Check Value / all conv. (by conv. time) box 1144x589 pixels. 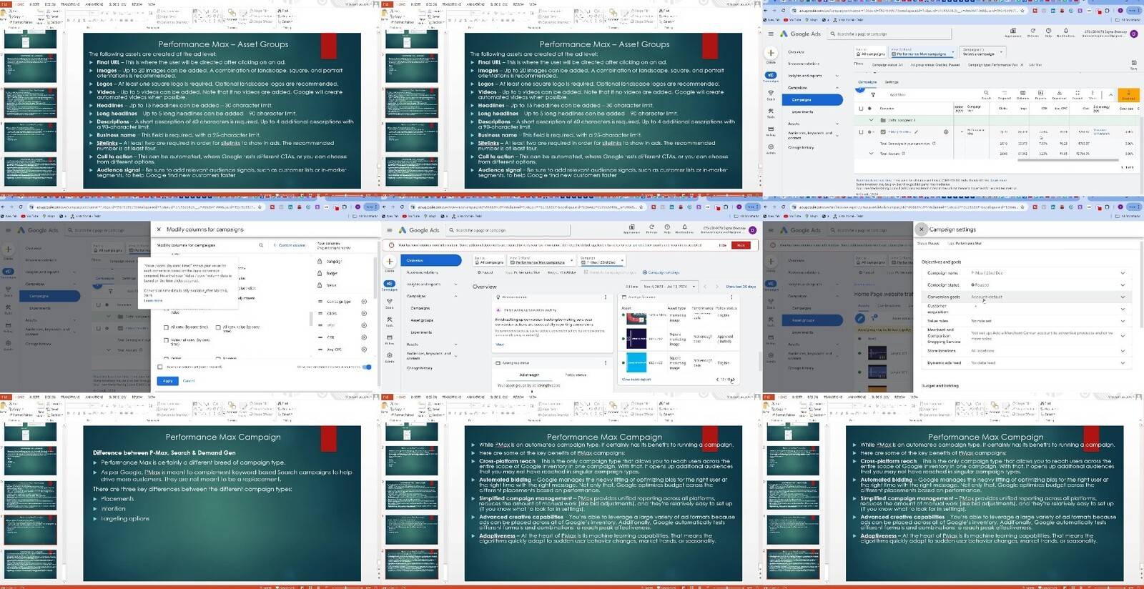coord(167,341)
